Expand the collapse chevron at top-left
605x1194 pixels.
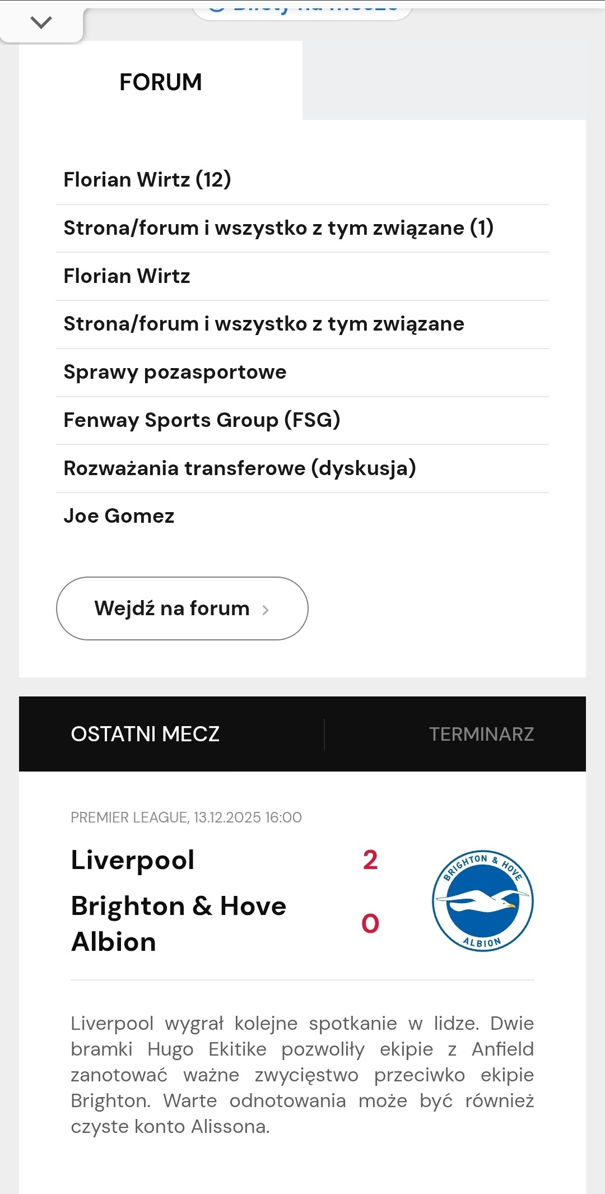pos(41,22)
